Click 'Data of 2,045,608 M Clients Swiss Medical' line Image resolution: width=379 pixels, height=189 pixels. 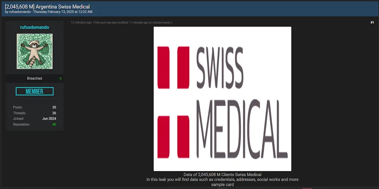[222, 175]
